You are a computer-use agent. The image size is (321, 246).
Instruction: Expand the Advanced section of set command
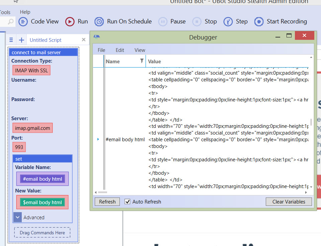18,217
